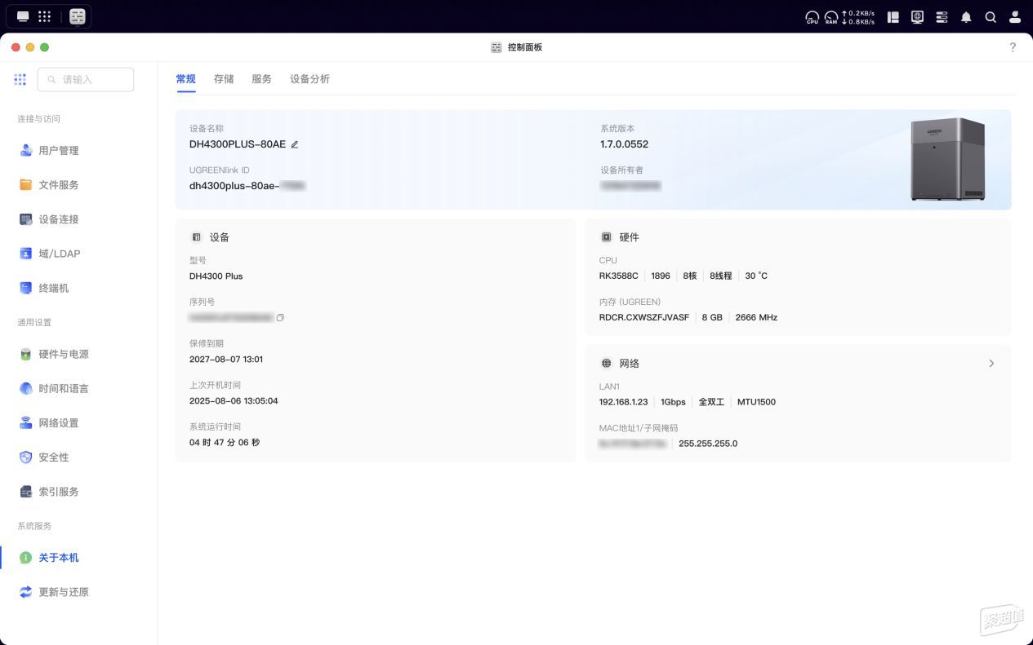Select 终端机 in sidebar
The image size is (1033, 645).
pyautogui.click(x=54, y=288)
